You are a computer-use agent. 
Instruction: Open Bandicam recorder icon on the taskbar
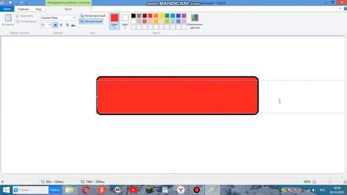click(196, 190)
